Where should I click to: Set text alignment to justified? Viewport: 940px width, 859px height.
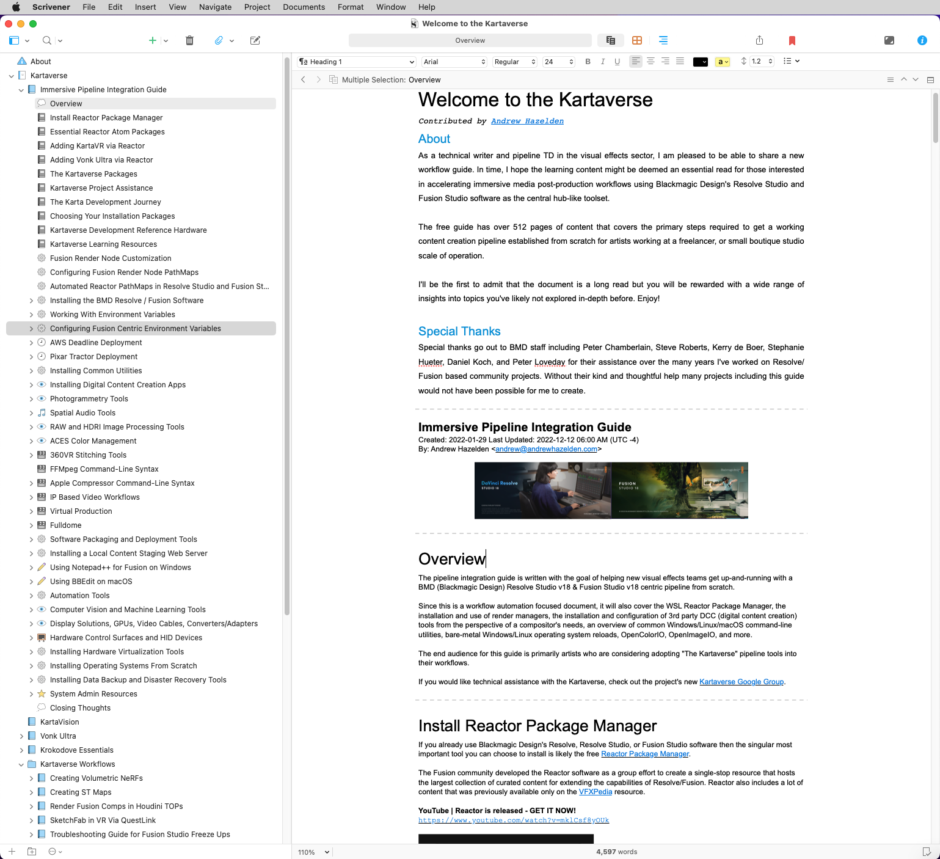click(680, 61)
